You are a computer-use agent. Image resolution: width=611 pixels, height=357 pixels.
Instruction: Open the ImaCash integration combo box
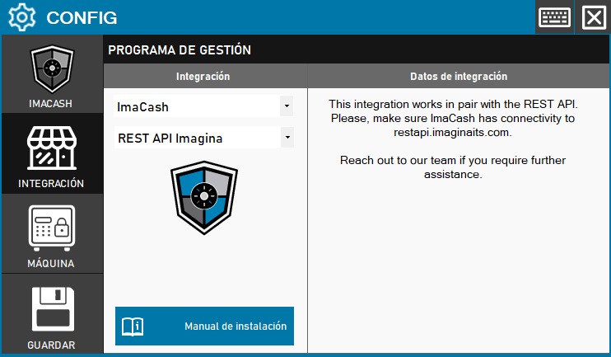tap(196, 106)
